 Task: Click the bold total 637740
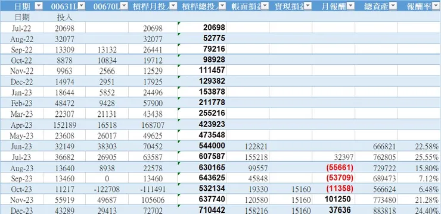(202, 199)
